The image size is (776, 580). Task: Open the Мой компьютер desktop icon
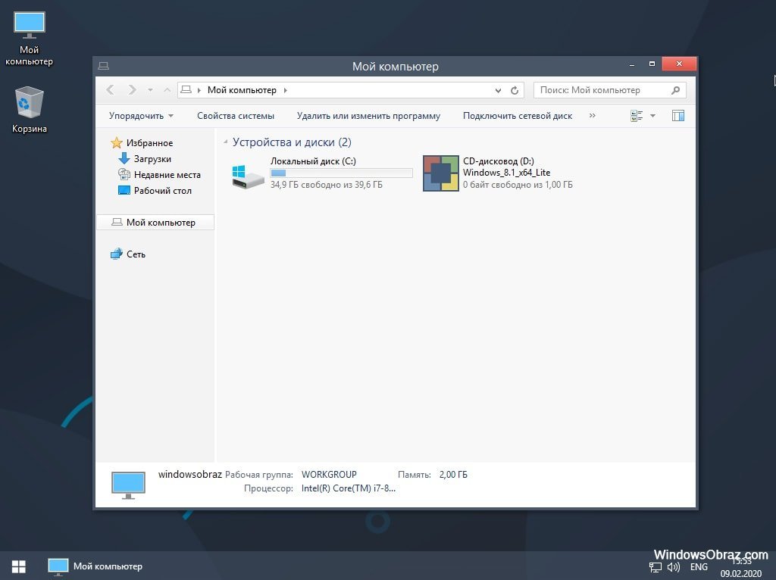(x=30, y=39)
